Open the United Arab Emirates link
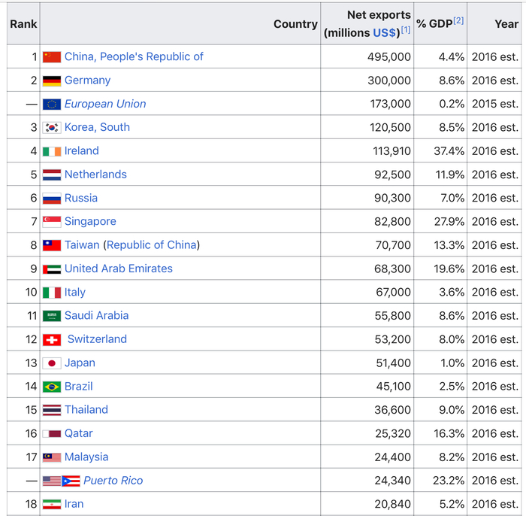Viewport: 526px width, 516px height. pos(118,269)
